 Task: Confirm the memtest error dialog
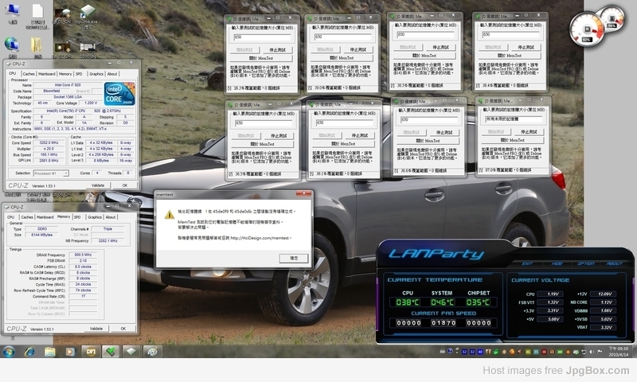(x=293, y=258)
